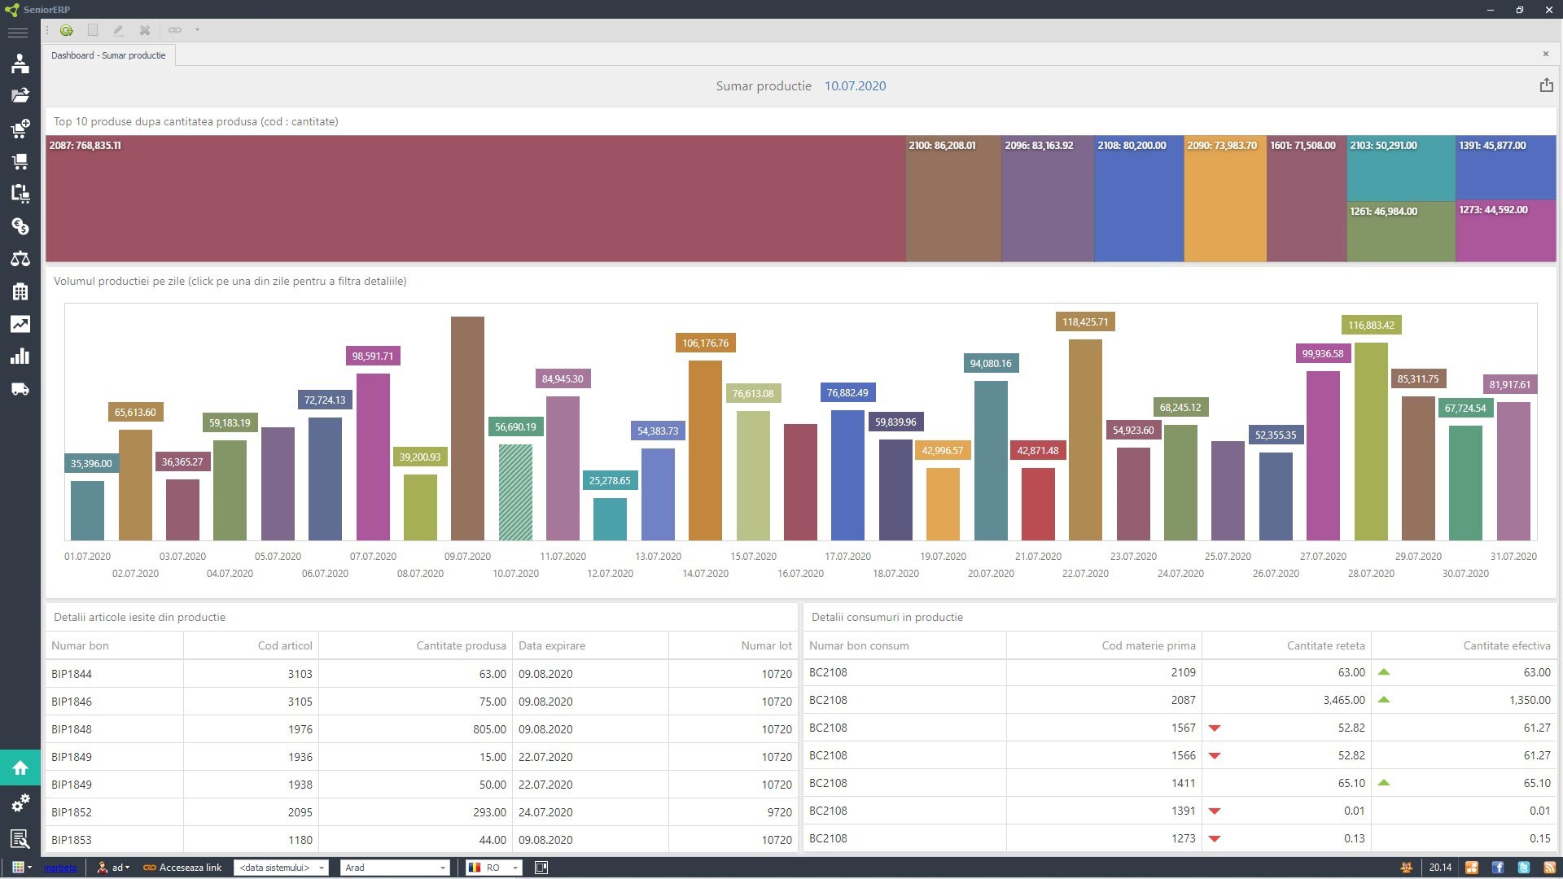Select treemap tile 1261: 46,984.00
Image resolution: width=1563 pixels, height=879 pixels.
click(1401, 231)
